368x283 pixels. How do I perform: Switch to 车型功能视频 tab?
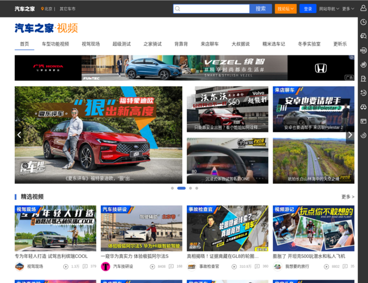coord(55,44)
